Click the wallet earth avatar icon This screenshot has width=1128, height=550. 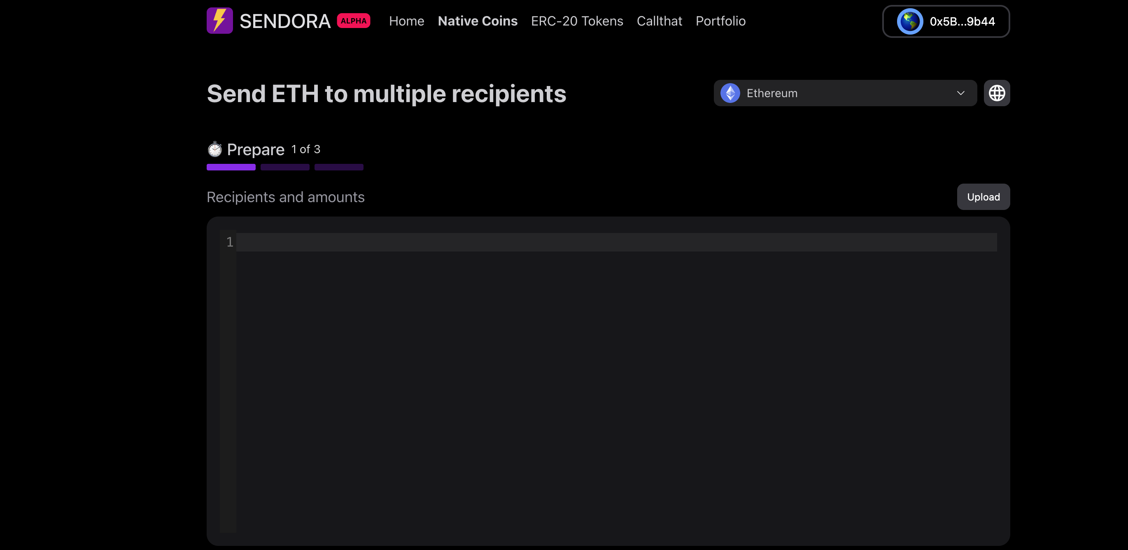pyautogui.click(x=909, y=21)
